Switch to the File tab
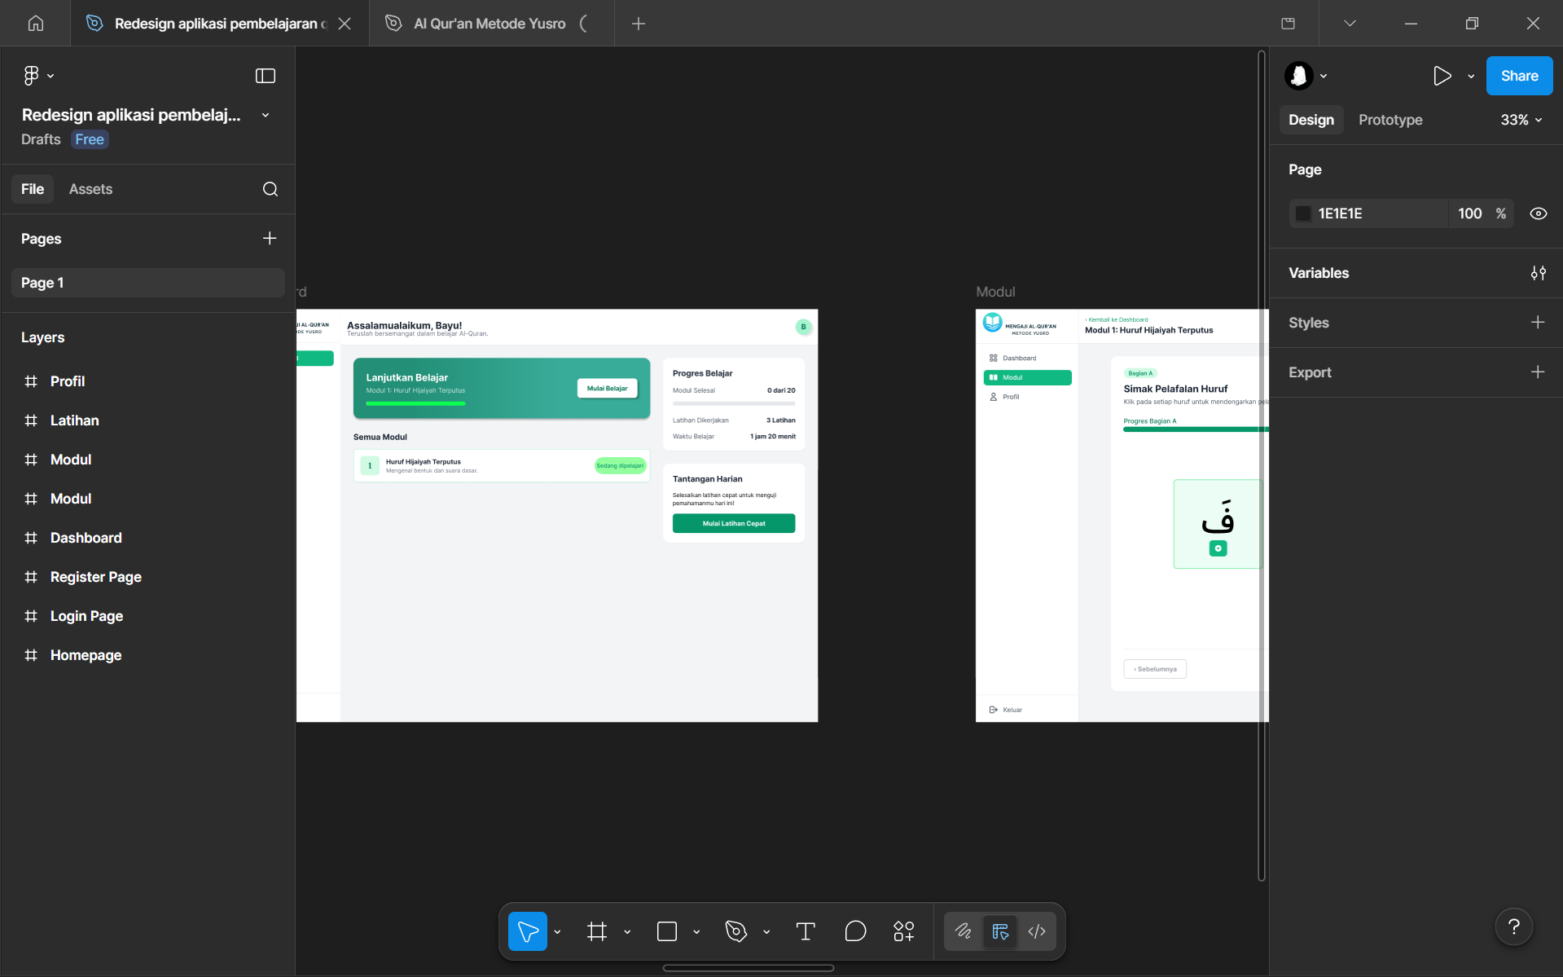Screen dimensions: 1563x977 pos(33,189)
